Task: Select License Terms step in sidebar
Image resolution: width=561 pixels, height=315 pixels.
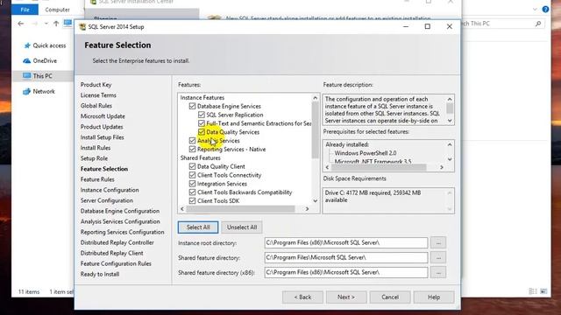Action: point(98,95)
